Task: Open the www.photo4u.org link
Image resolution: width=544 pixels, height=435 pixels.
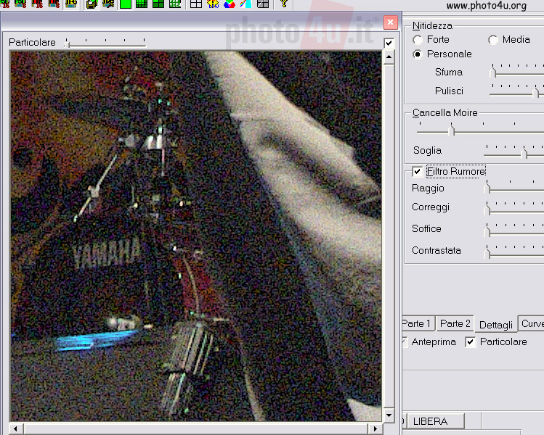Action: click(x=486, y=5)
